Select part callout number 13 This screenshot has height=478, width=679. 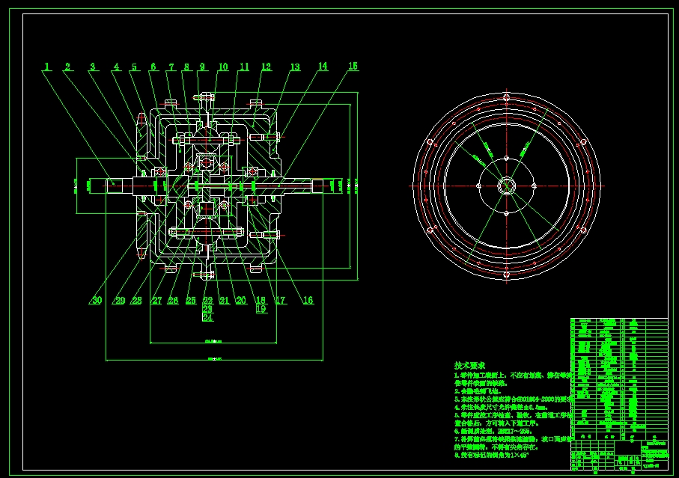point(295,67)
